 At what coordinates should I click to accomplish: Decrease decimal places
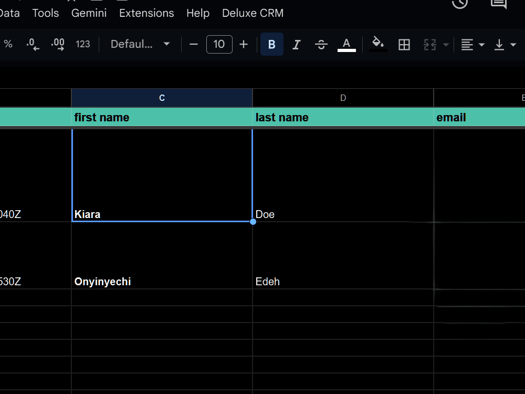pyautogui.click(x=33, y=44)
